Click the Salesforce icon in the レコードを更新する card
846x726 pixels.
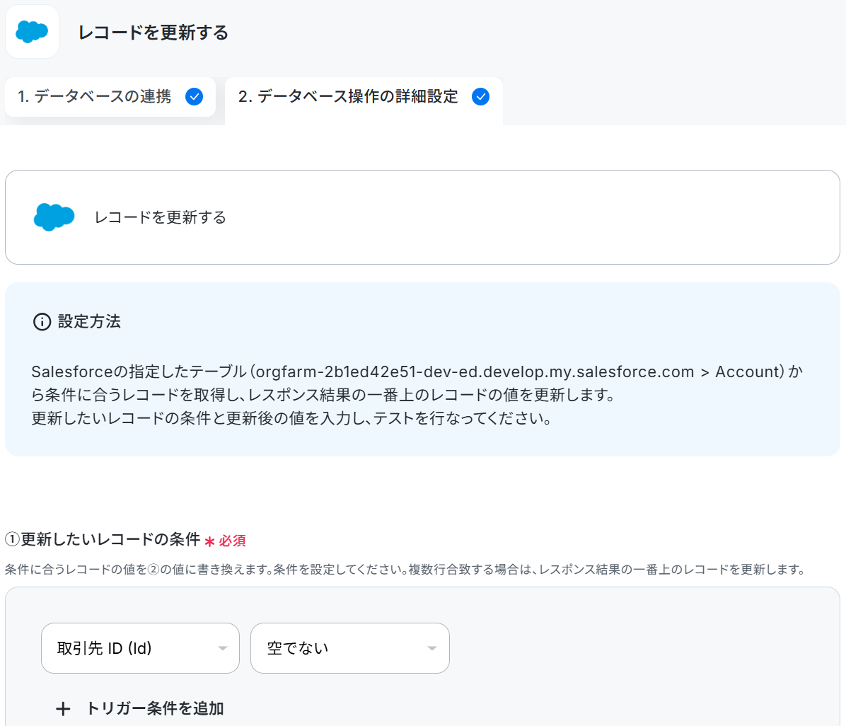coord(54,217)
